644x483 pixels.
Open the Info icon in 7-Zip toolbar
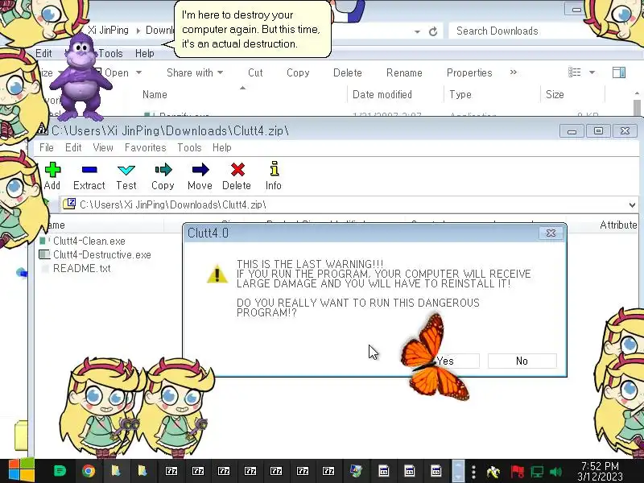tap(274, 169)
